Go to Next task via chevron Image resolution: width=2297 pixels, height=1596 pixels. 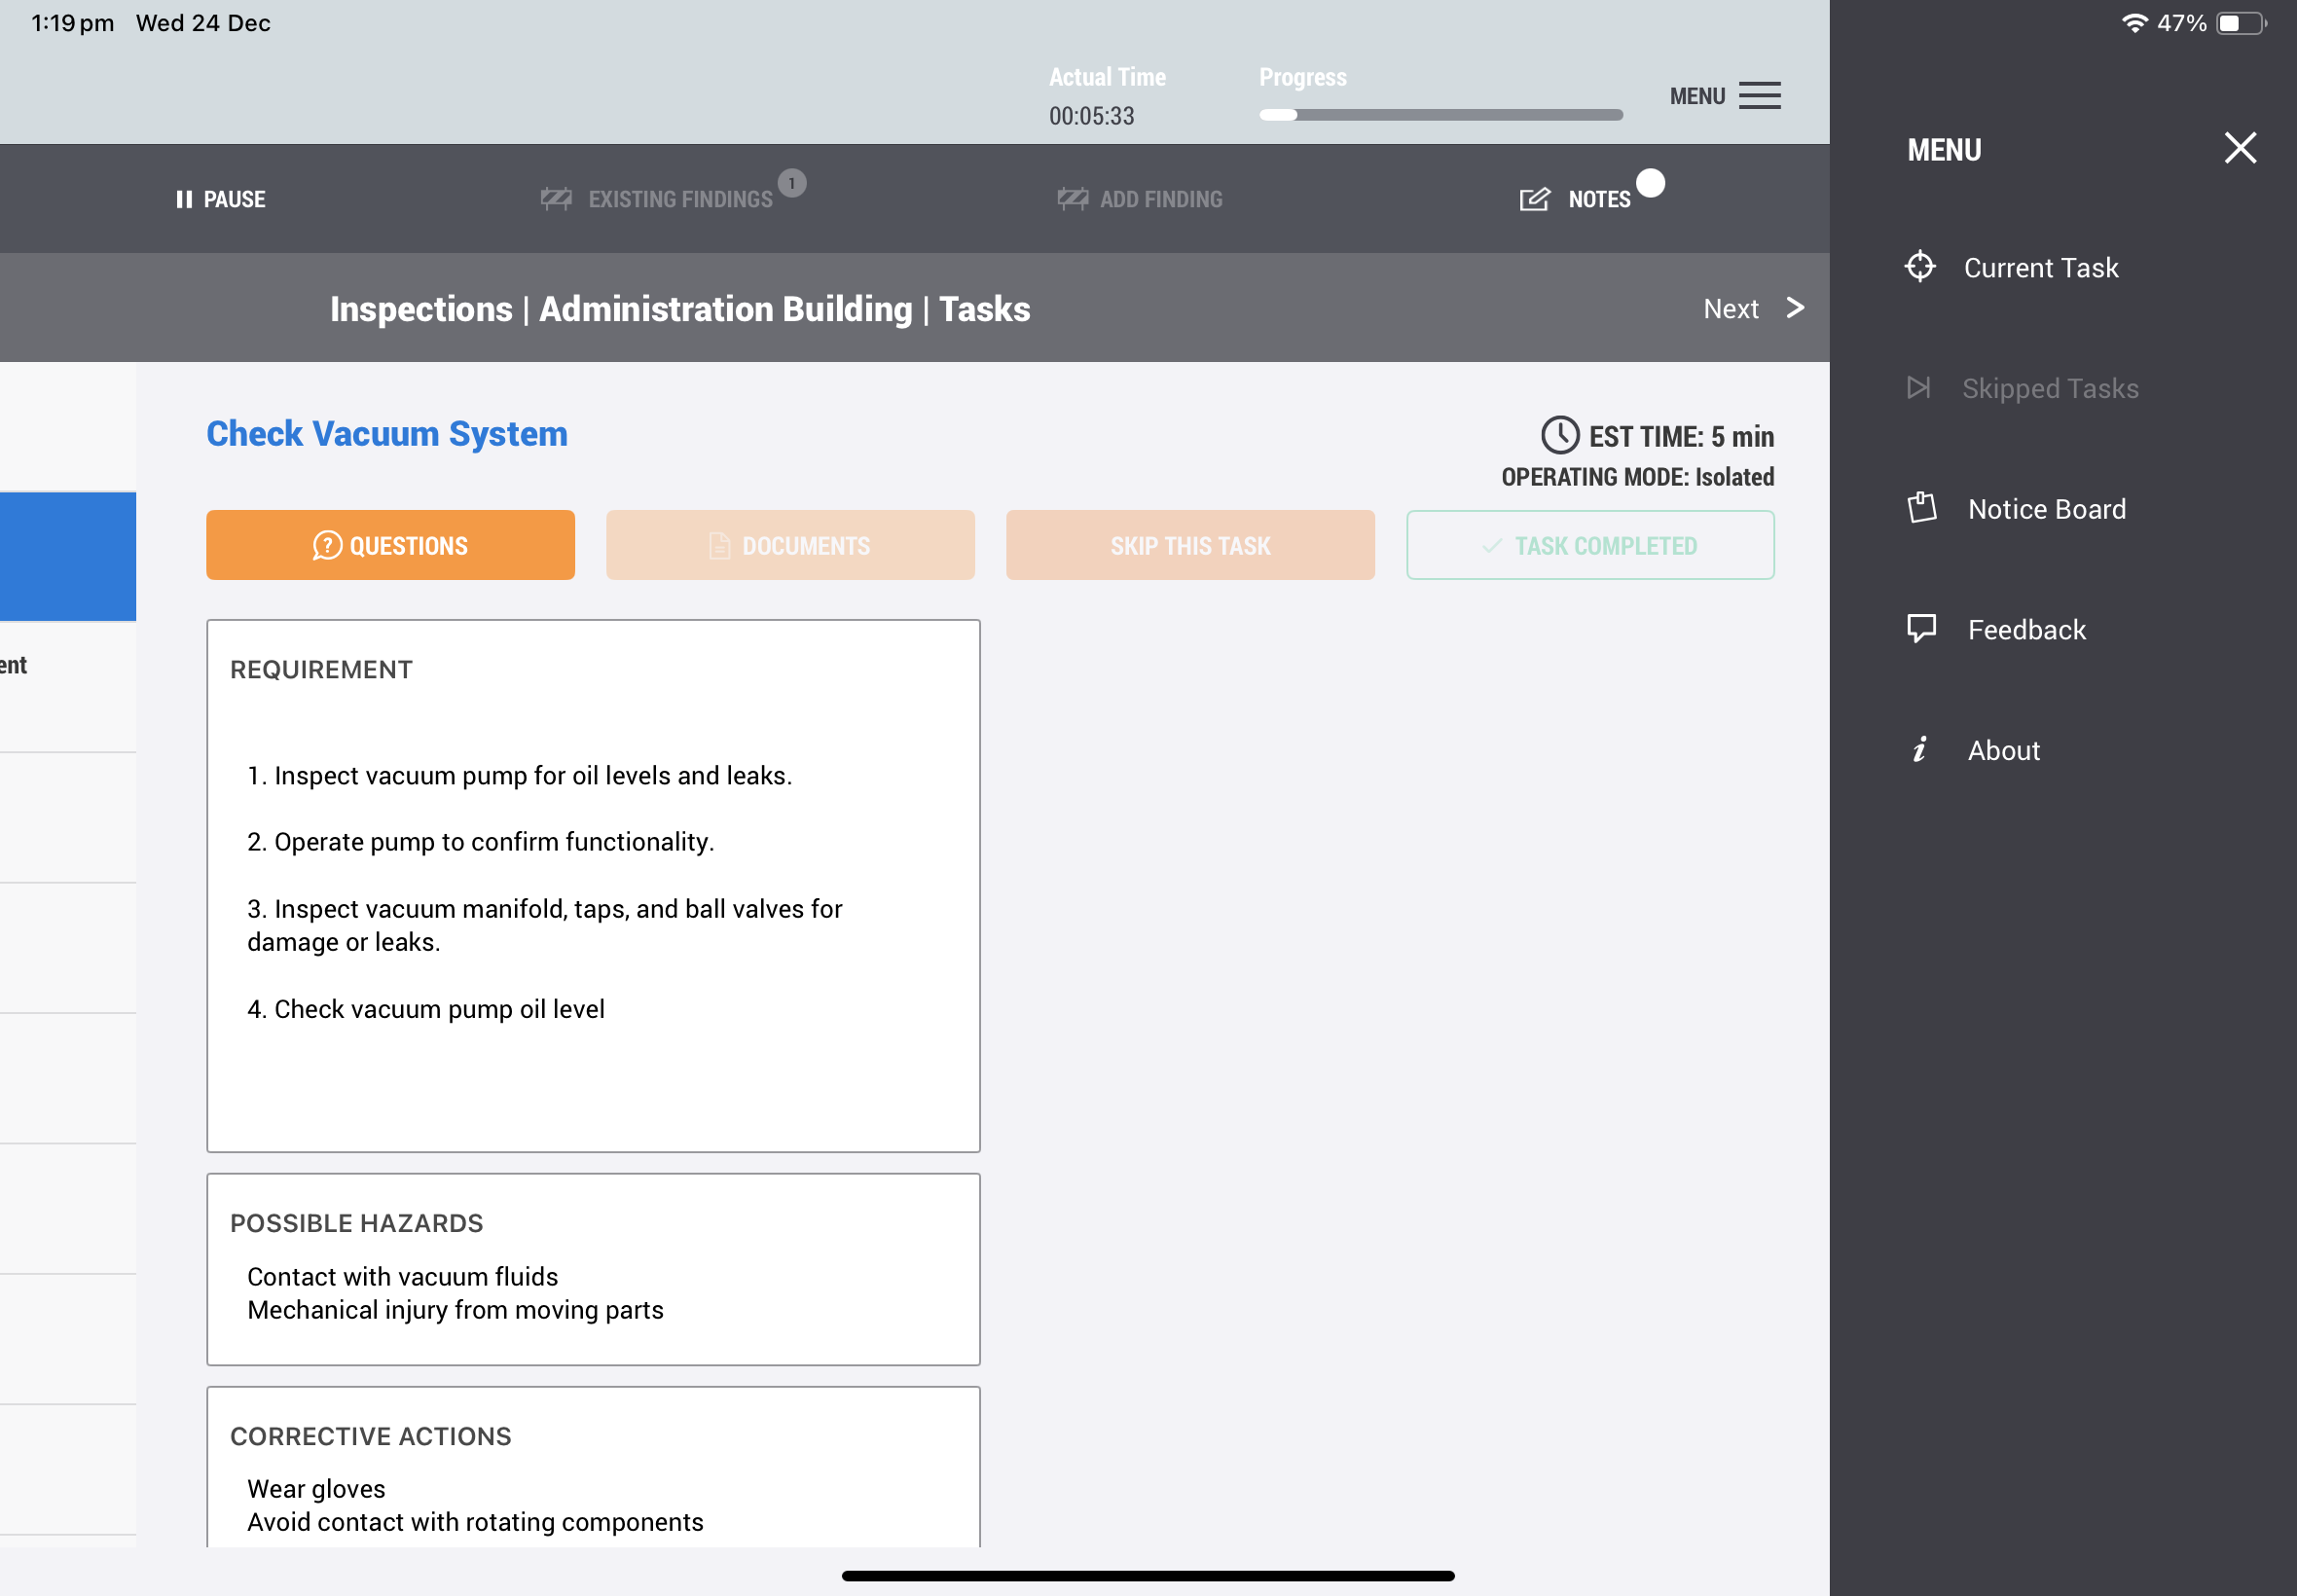point(1794,308)
